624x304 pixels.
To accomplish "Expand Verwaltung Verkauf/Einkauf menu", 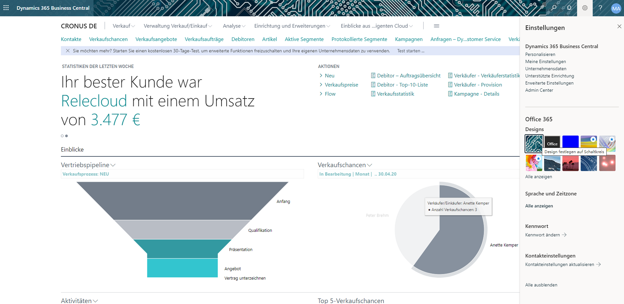I will coord(178,26).
